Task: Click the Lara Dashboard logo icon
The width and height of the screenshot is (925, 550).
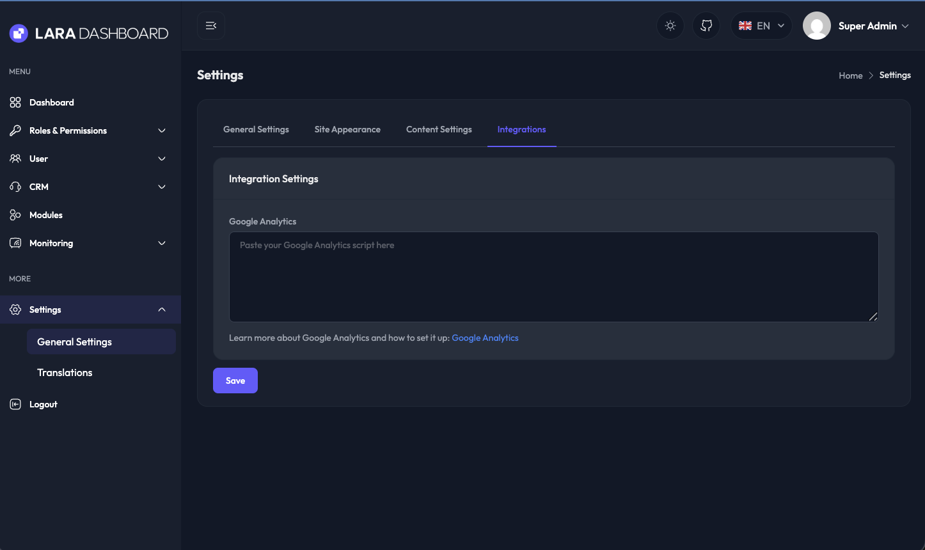Action: click(19, 33)
